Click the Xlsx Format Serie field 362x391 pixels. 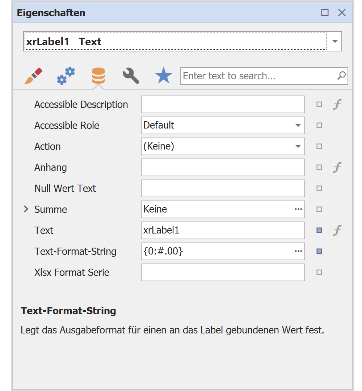(223, 272)
